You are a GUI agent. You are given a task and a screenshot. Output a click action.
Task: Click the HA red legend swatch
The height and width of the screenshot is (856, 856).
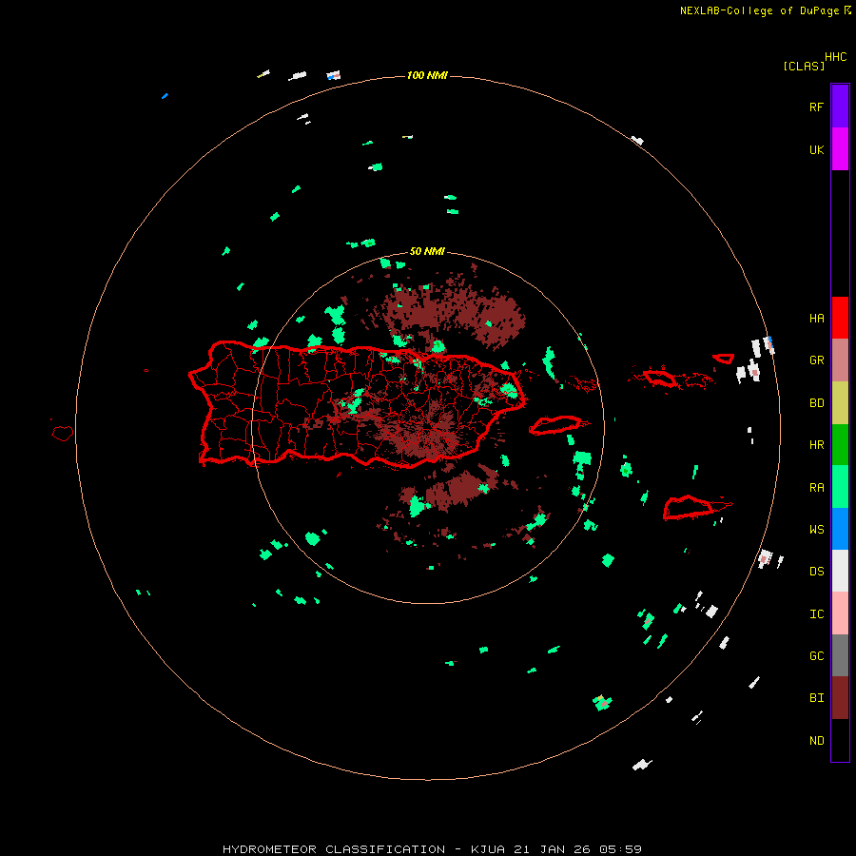coord(840,318)
